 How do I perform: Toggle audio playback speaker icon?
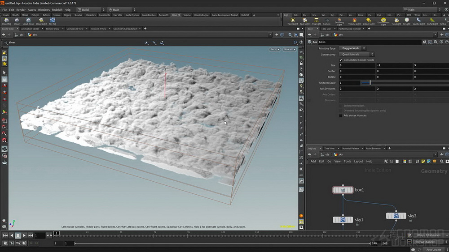[12, 243]
